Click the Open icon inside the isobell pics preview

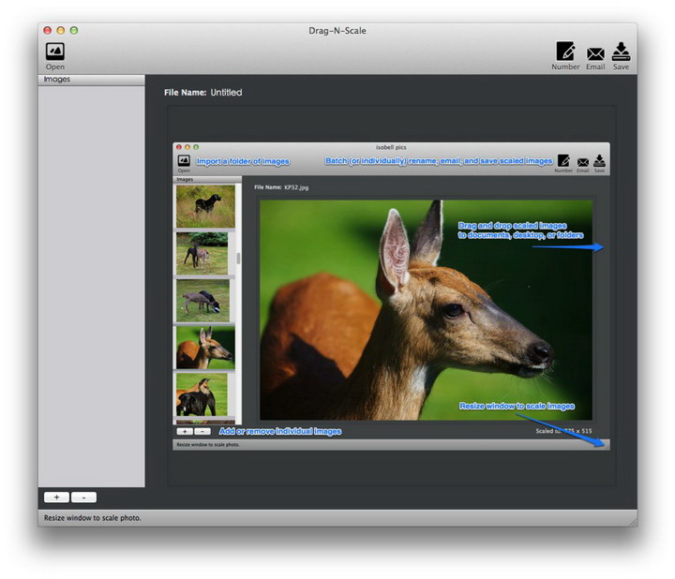[x=184, y=161]
